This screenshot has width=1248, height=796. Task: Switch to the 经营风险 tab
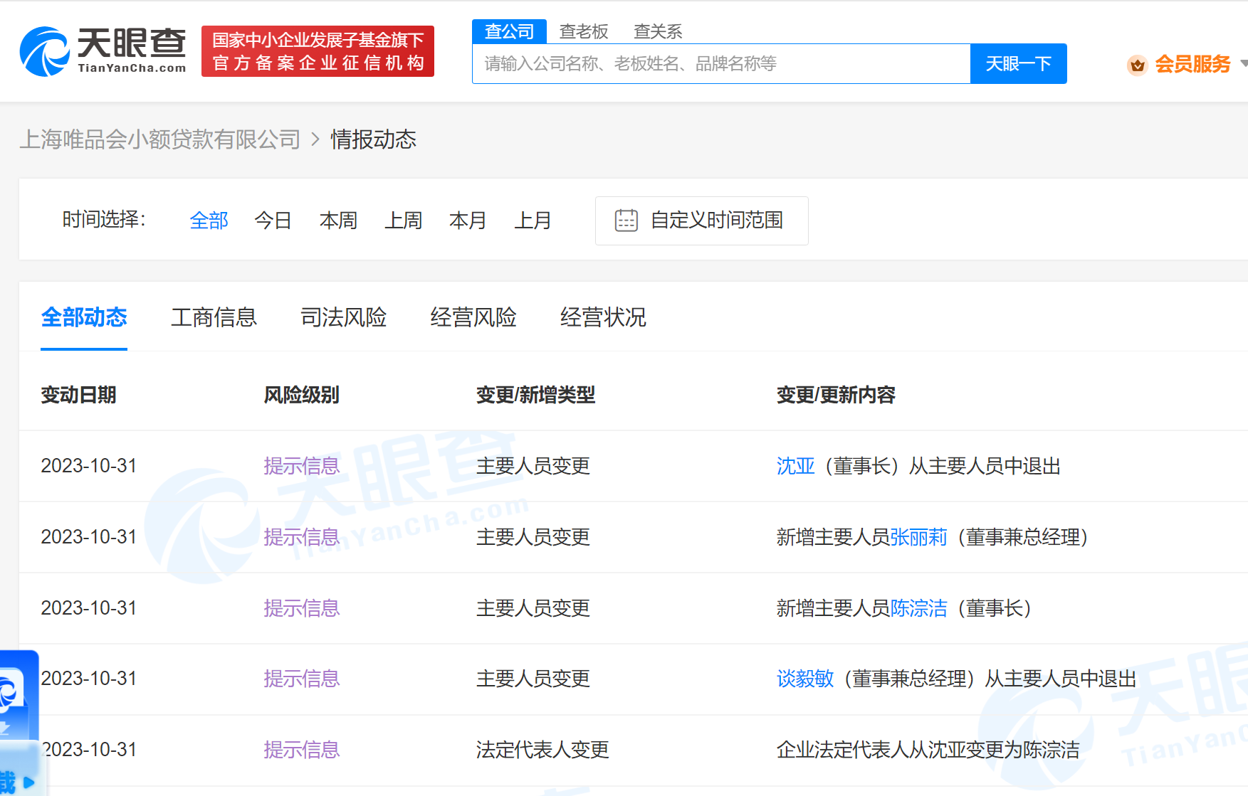pyautogui.click(x=473, y=317)
